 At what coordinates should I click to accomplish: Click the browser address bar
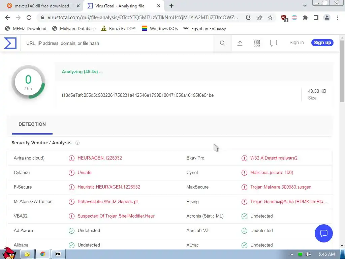pyautogui.click(x=143, y=18)
